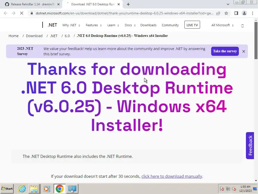Open volume tray icon
This screenshot has height=194, width=258.
234,188
